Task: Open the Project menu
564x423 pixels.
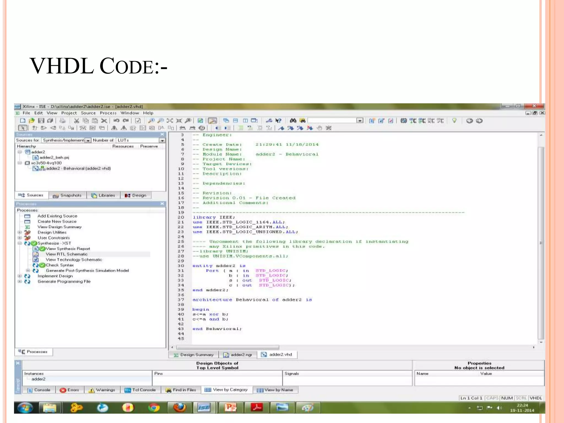Action: (x=69, y=113)
